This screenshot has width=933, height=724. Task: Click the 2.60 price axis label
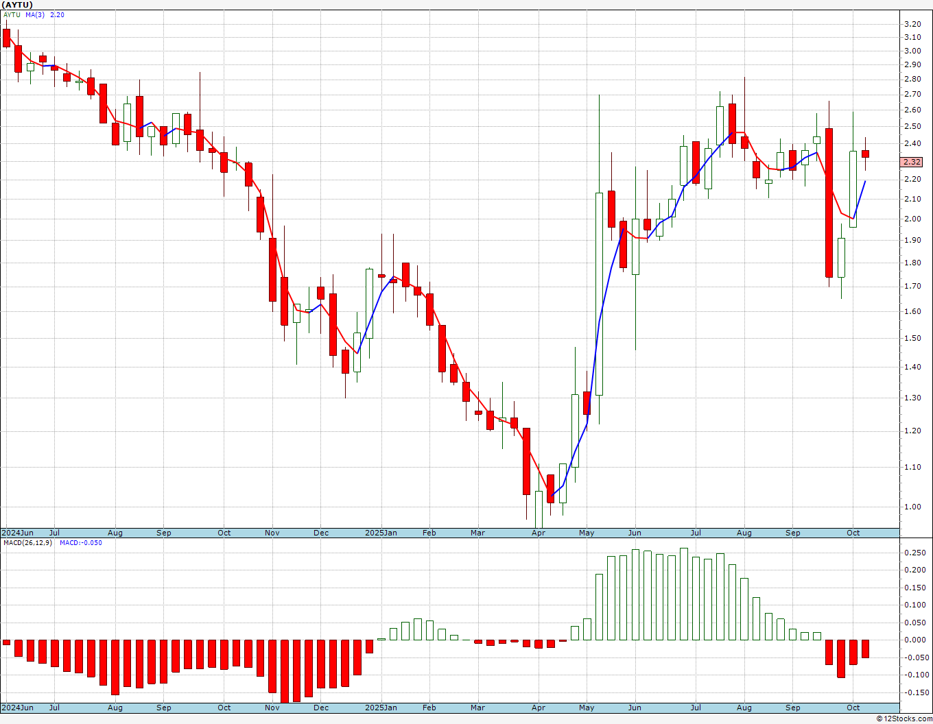pos(912,110)
